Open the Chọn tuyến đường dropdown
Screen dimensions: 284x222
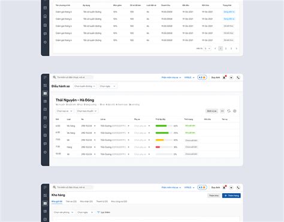85,86
